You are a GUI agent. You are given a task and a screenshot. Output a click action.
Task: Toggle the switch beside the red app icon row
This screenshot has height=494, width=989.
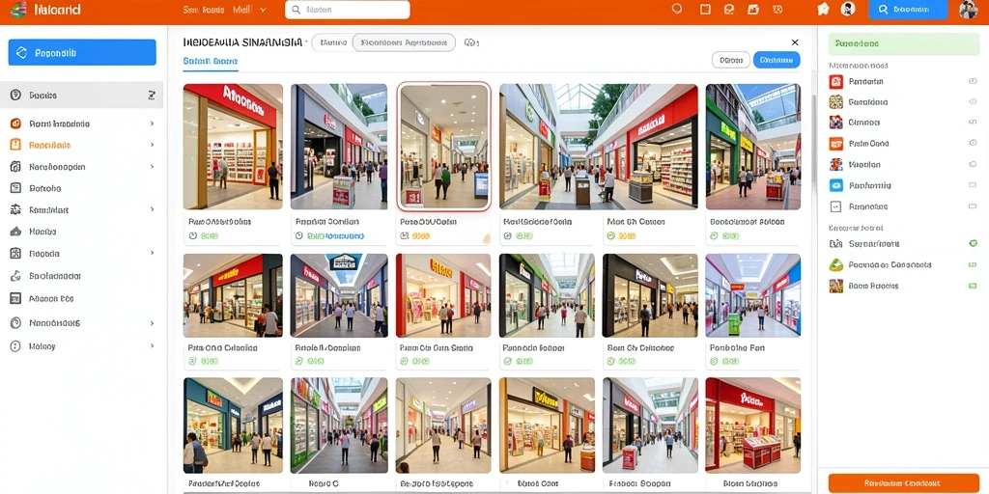(972, 81)
